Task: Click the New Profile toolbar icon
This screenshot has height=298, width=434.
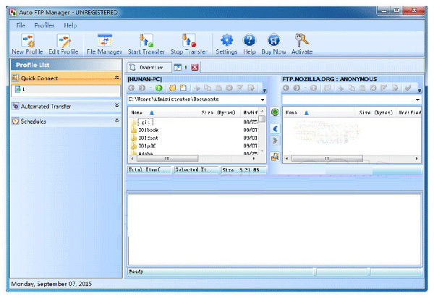Action: click(29, 41)
